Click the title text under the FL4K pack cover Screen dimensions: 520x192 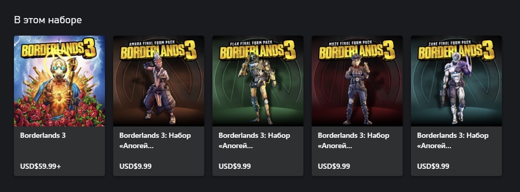click(254, 140)
